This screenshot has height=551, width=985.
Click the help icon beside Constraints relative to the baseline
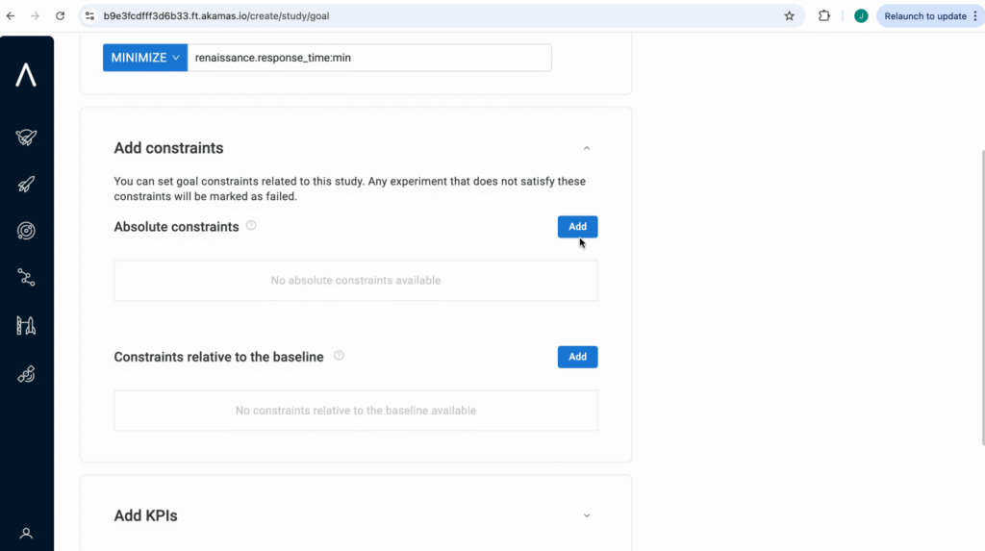tap(339, 356)
